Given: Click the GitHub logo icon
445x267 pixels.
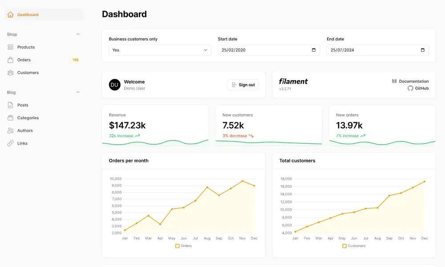Looking at the screenshot, I should (410, 88).
